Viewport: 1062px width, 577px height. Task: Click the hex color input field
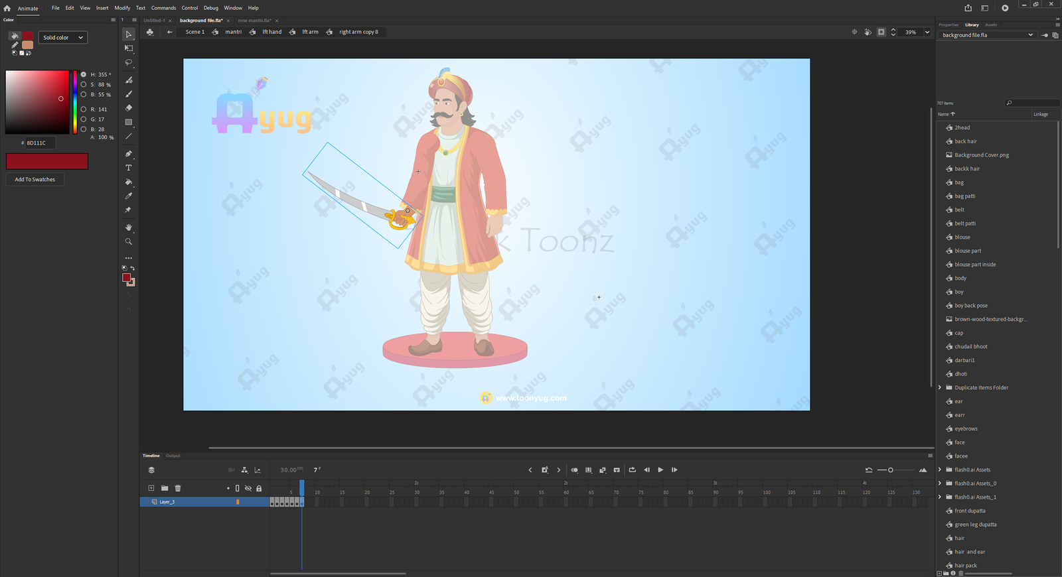pyautogui.click(x=40, y=143)
